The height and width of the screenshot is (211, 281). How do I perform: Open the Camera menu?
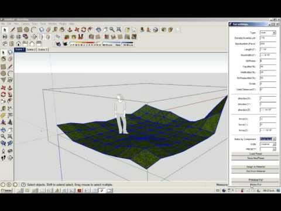tap(25, 23)
